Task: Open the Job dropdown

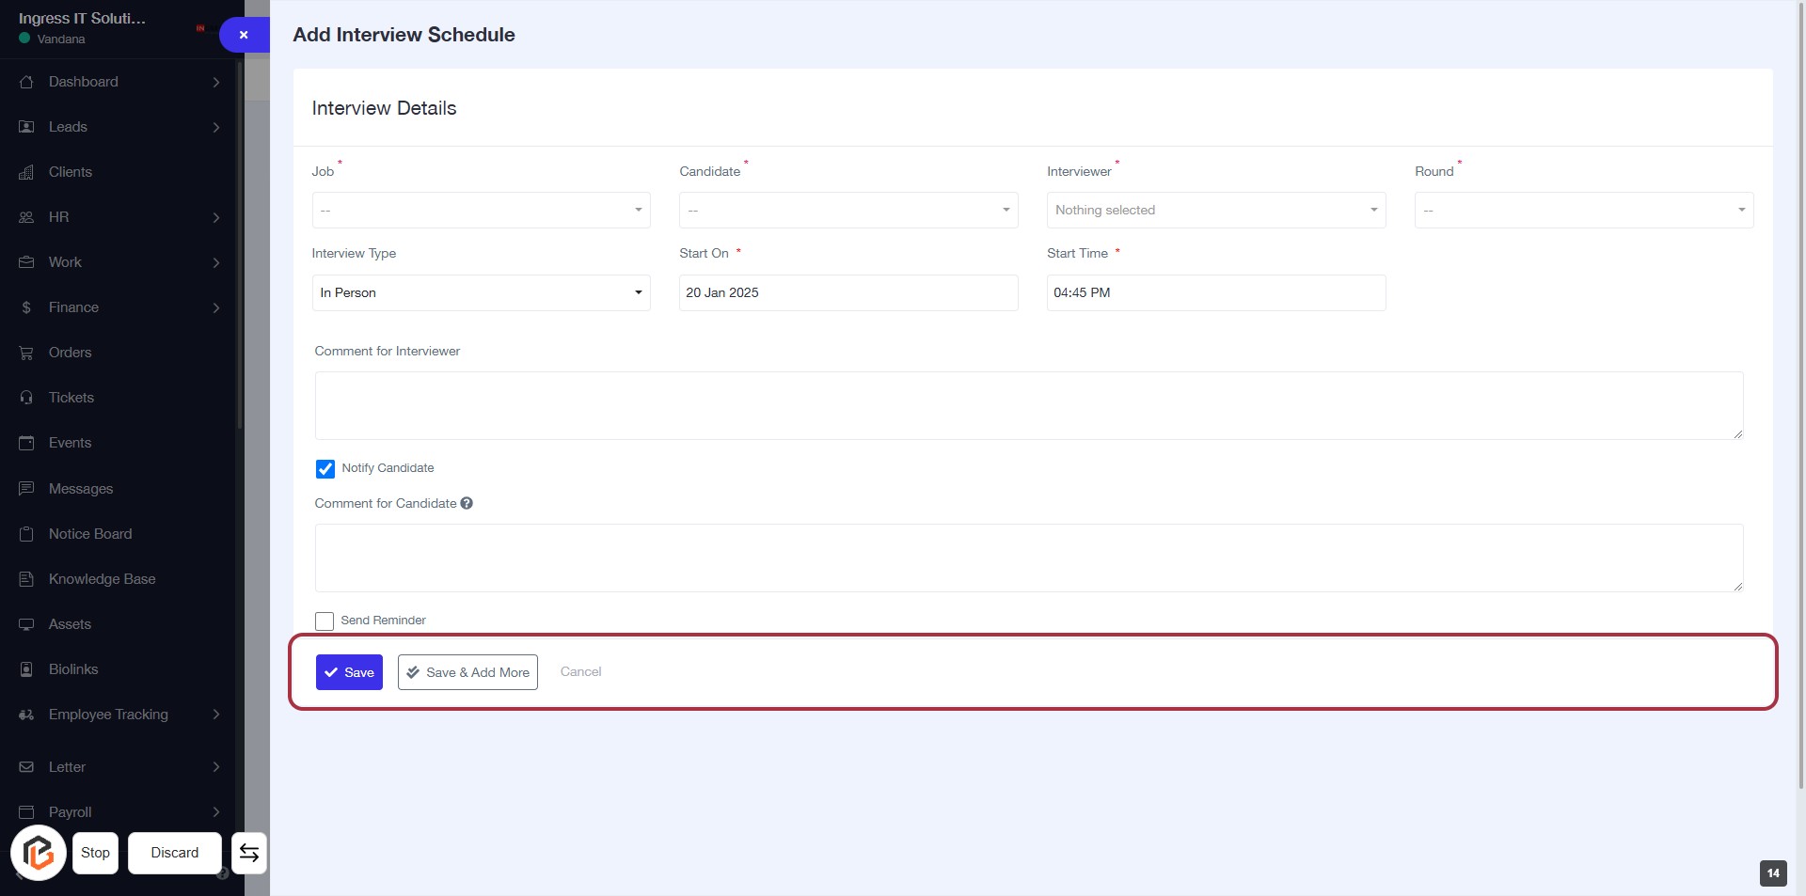Action: [x=481, y=211]
